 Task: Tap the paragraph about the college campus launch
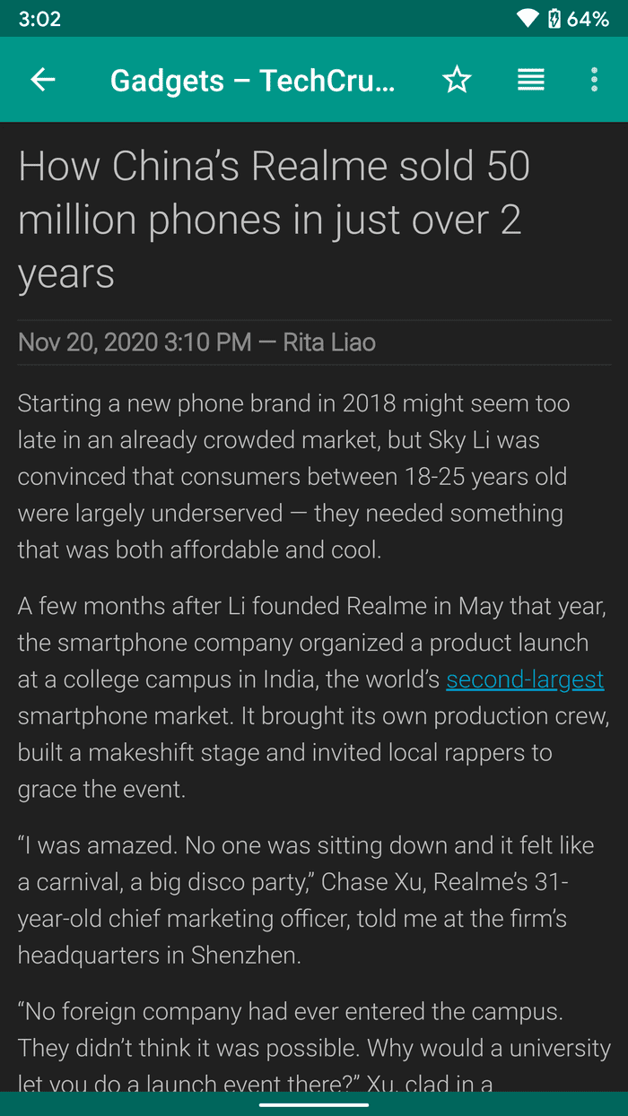click(x=313, y=697)
